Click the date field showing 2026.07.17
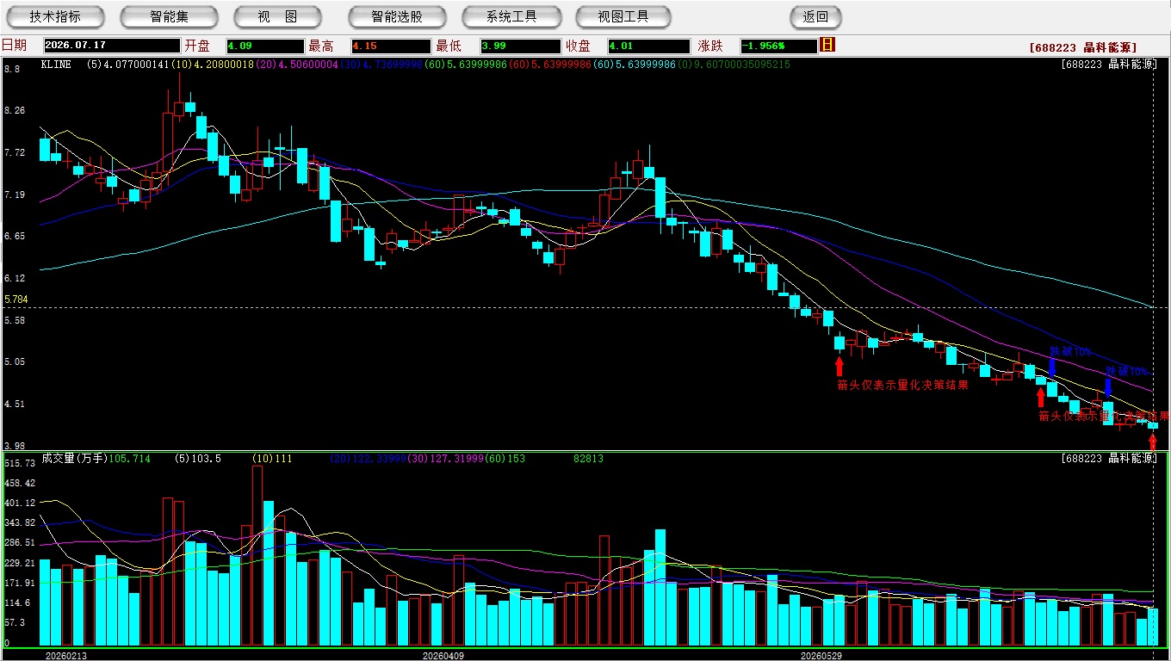The width and height of the screenshot is (1171, 661). 112,46
